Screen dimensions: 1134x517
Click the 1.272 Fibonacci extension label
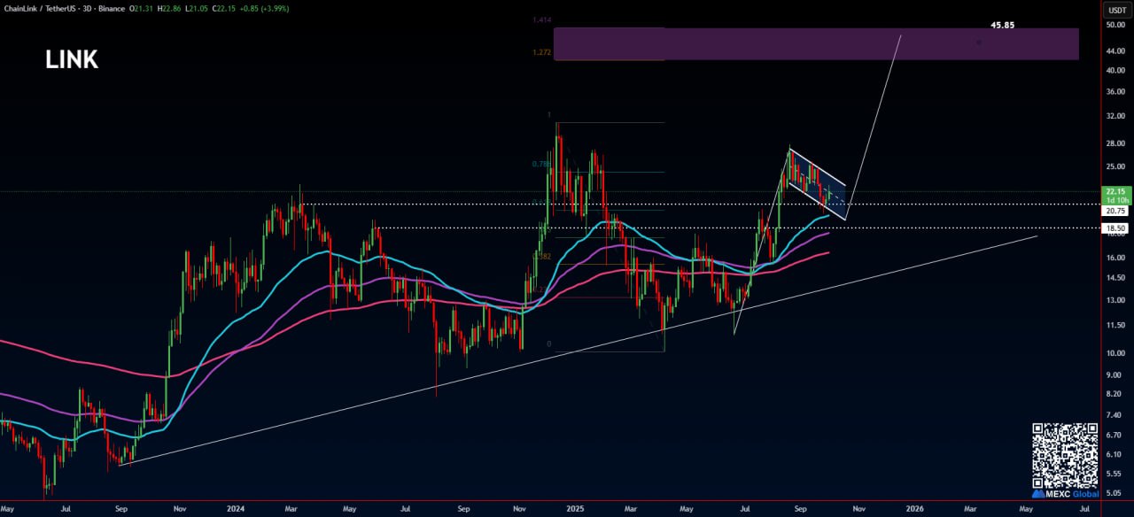(x=542, y=52)
